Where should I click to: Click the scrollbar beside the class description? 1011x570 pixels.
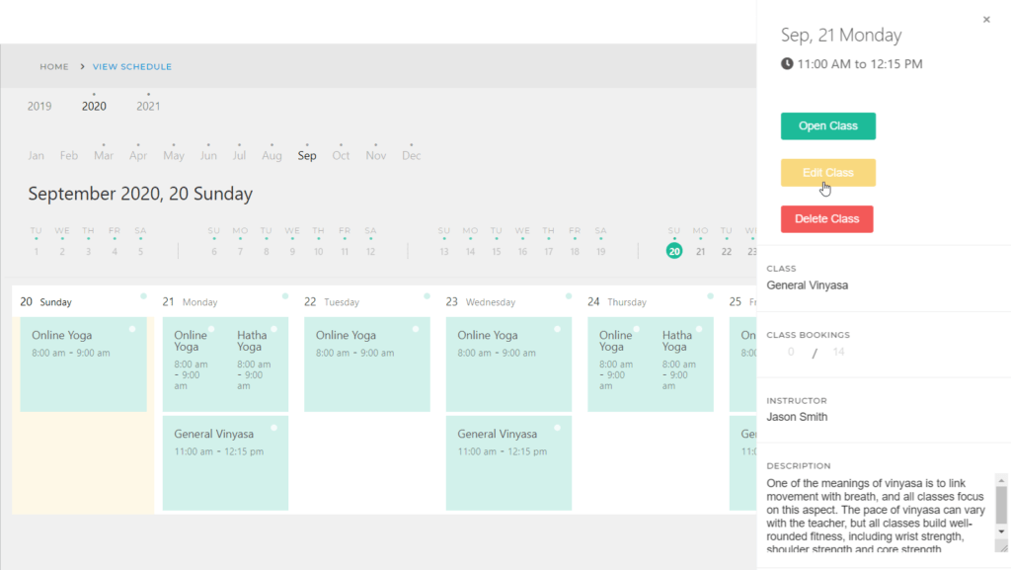(x=1003, y=504)
